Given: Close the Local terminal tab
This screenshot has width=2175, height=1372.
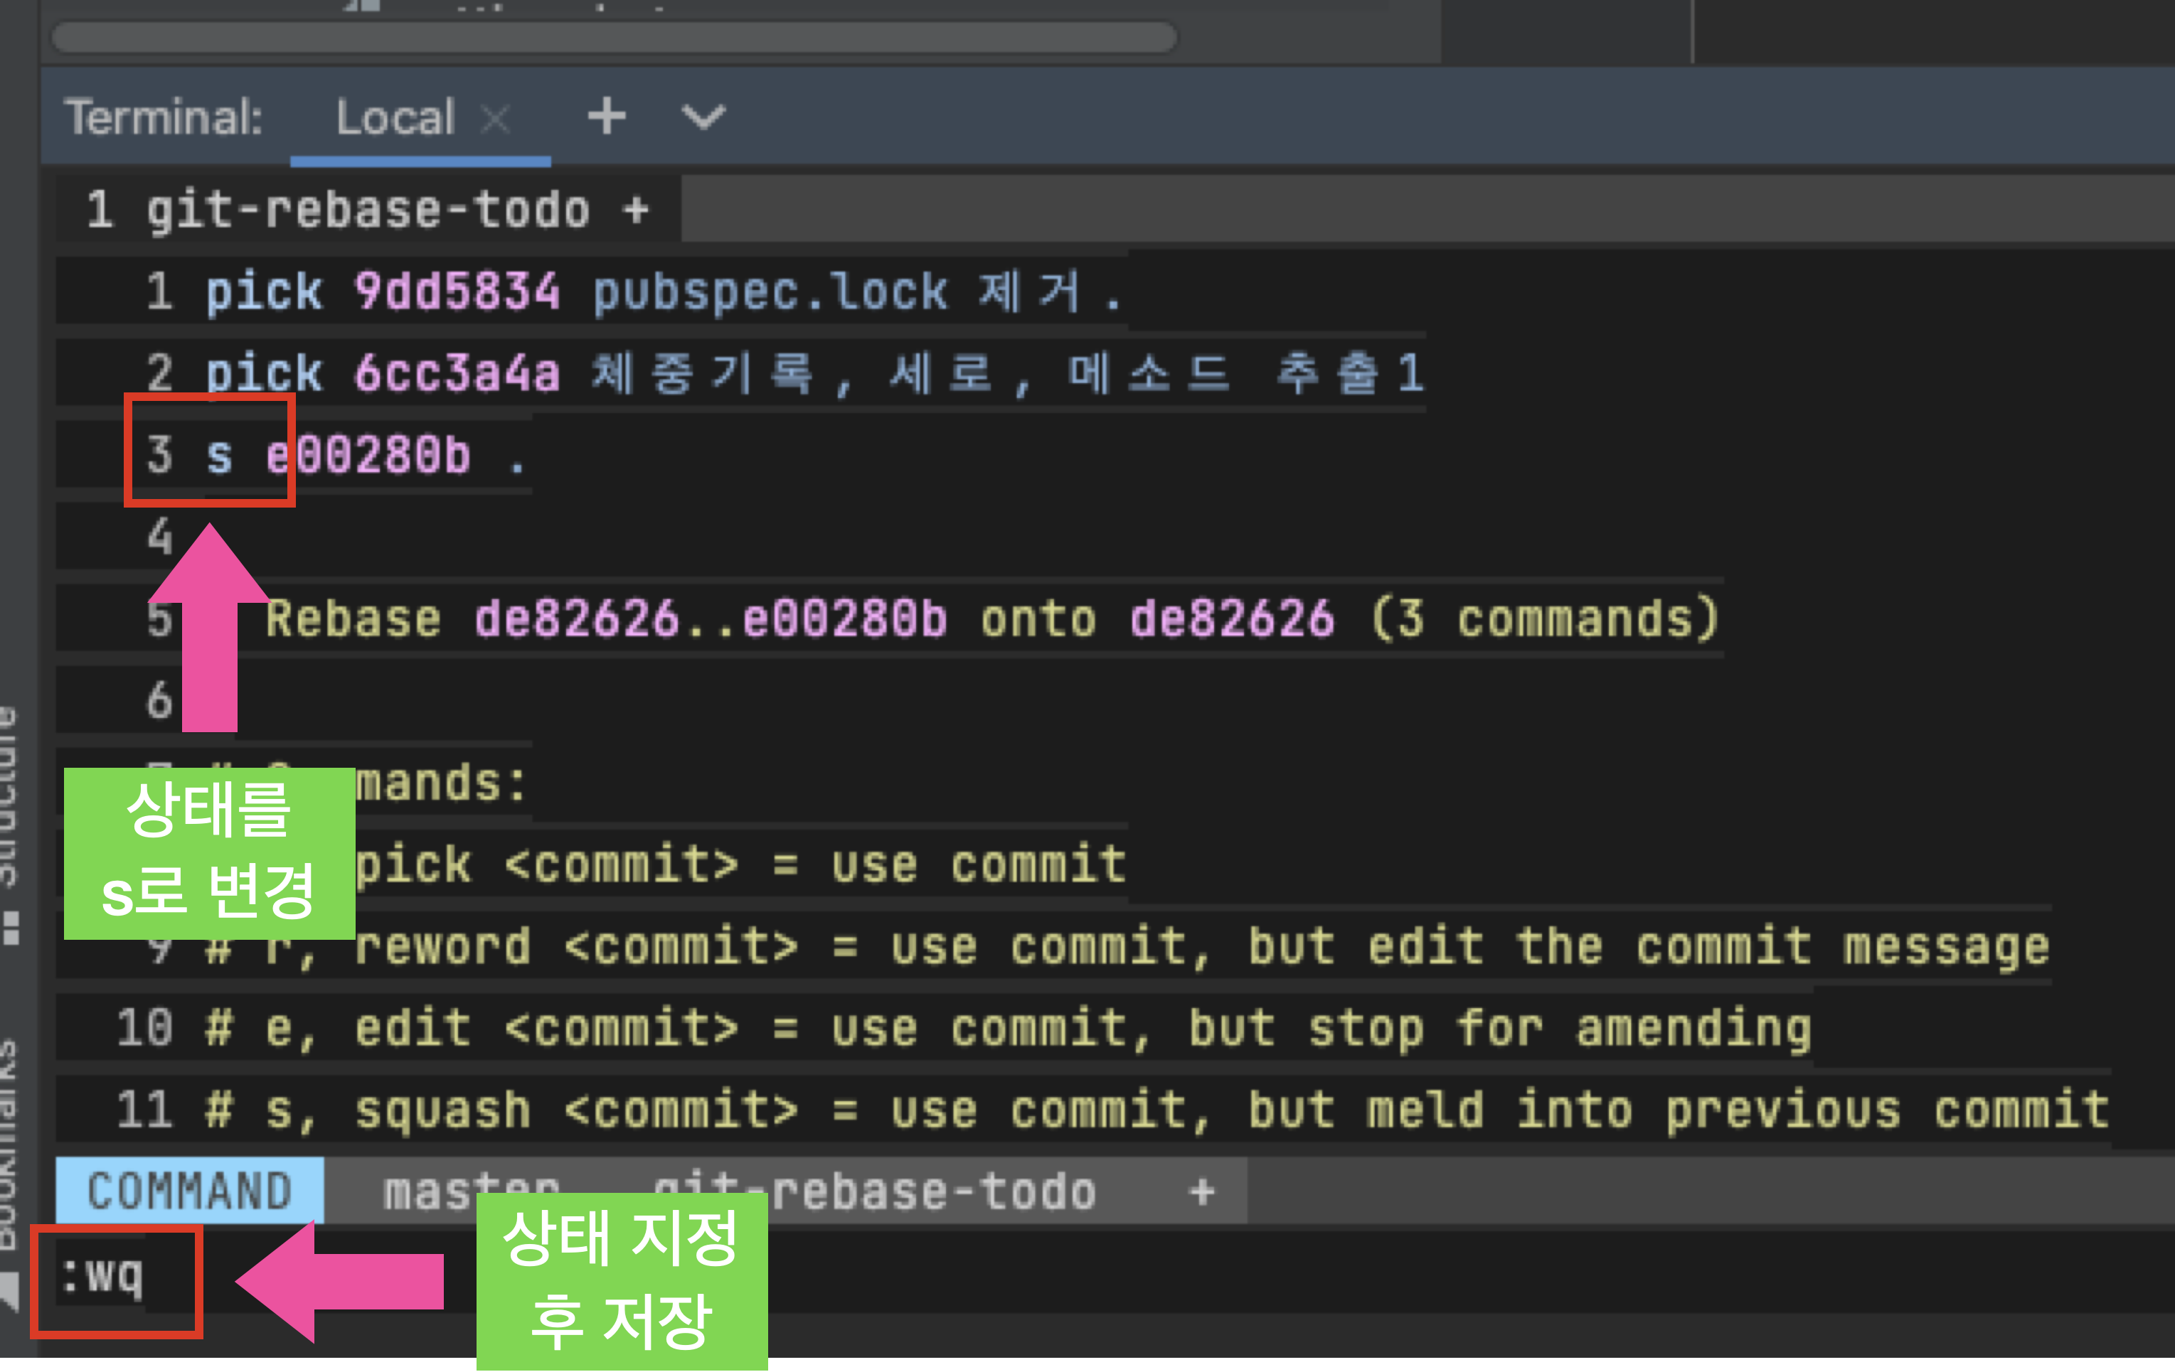Looking at the screenshot, I should click(495, 118).
